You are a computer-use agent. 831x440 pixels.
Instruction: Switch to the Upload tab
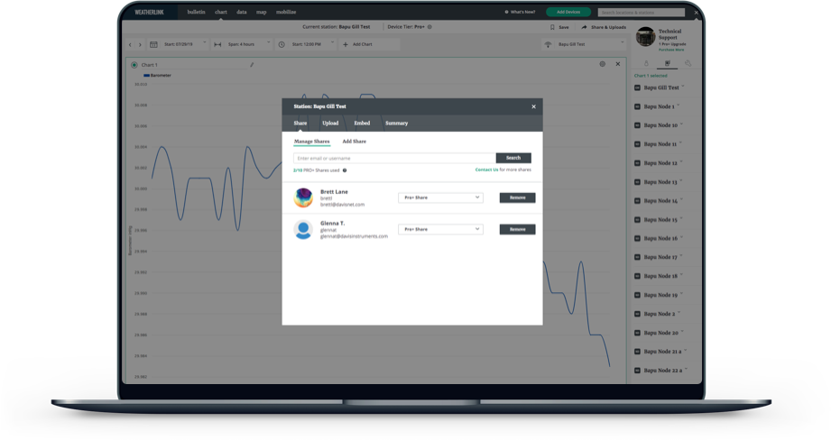[x=330, y=123]
